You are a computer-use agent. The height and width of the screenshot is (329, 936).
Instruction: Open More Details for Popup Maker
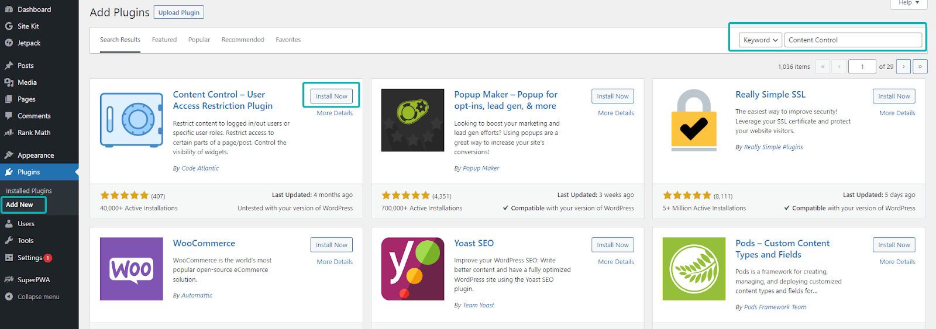pos(616,113)
